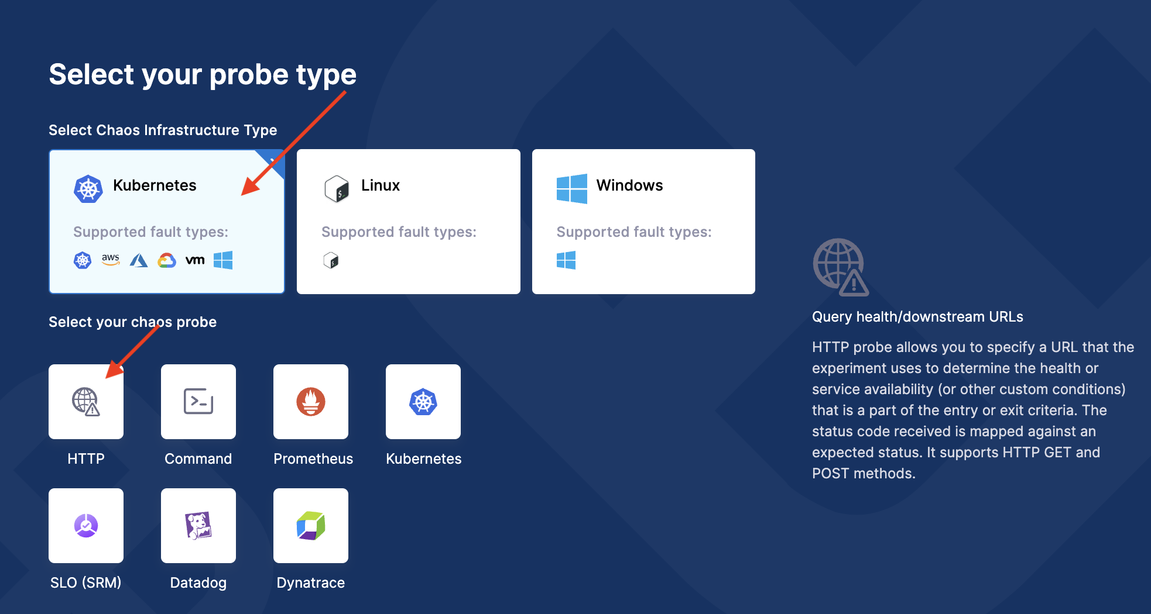Image resolution: width=1151 pixels, height=614 pixels.
Task: Select the Dynatrace probe icon
Action: tap(311, 526)
